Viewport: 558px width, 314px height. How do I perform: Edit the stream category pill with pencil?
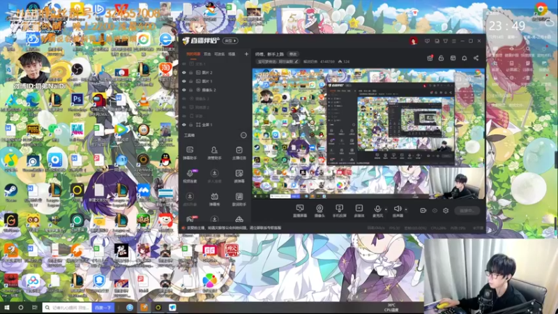coord(278,61)
